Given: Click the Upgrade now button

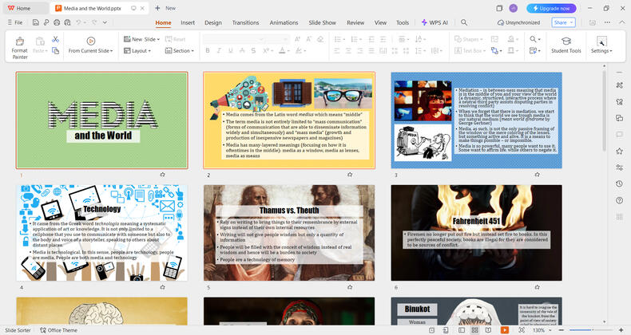Looking at the screenshot, I should 551,8.
